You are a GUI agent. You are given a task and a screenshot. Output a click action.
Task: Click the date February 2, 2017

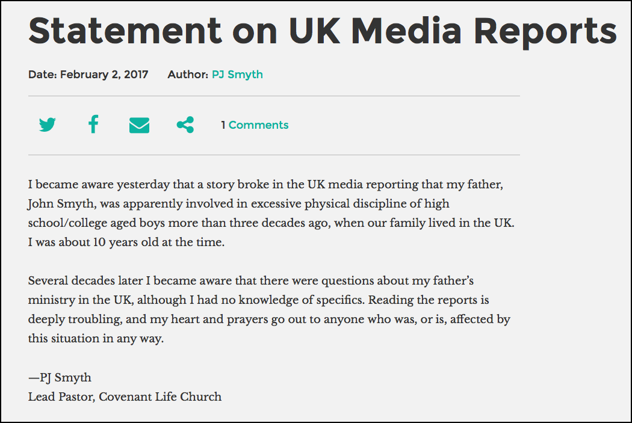point(104,75)
